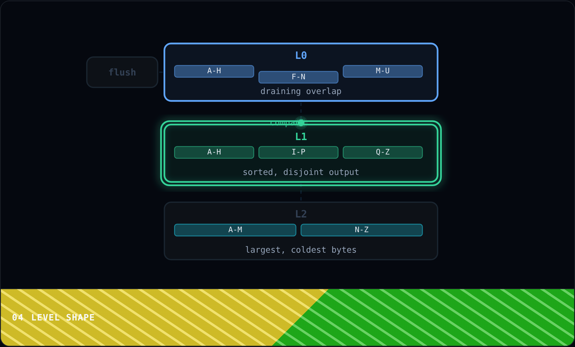Click the dimmed L2 level heading
This screenshot has height=347, width=575.
pos(301,214)
